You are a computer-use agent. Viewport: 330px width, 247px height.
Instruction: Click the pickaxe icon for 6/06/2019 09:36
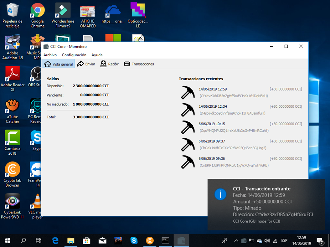click(x=188, y=162)
